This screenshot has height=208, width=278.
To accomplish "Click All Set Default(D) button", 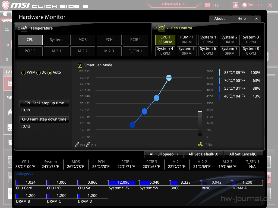I will [x=204, y=154].
